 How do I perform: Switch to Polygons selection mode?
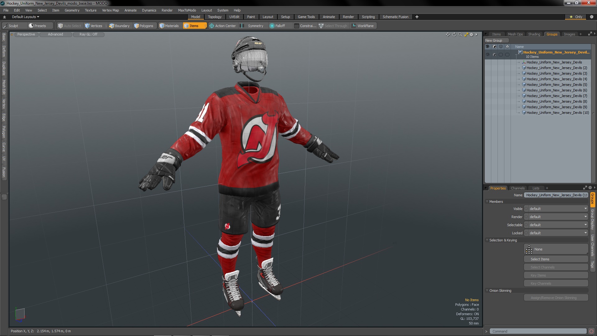click(144, 26)
